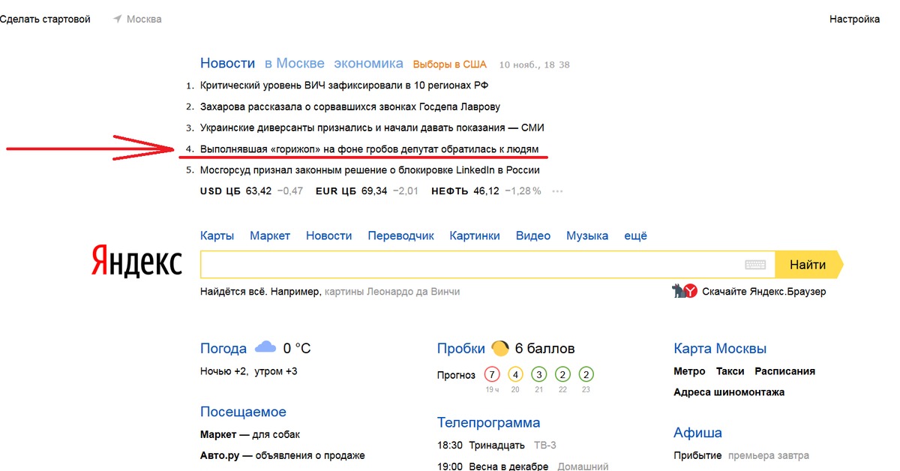Click the Yandex logo
The height and width of the screenshot is (471, 900).
click(x=135, y=262)
